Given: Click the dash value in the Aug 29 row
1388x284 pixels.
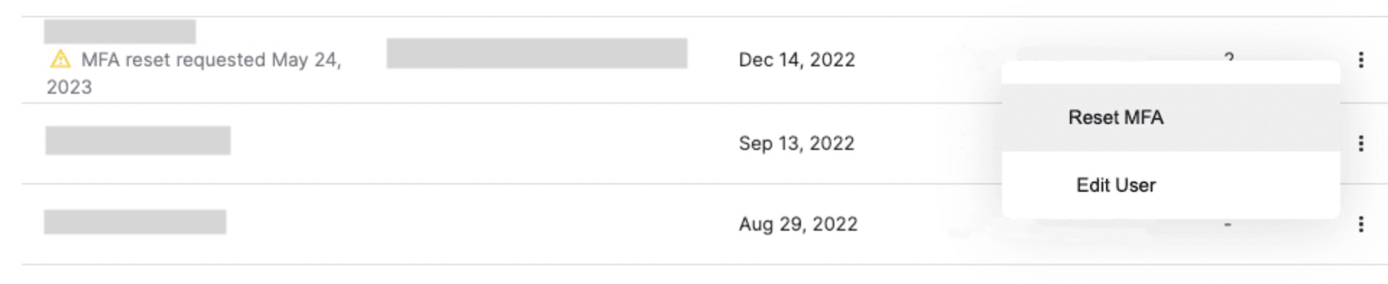Looking at the screenshot, I should pos(1228,225).
